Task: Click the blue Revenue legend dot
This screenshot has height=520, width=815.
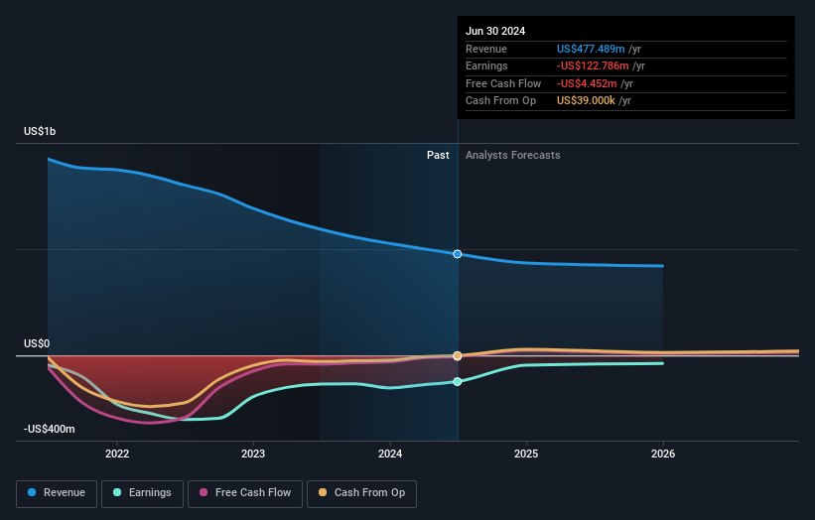Action: point(32,492)
